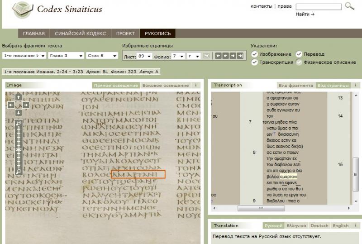Toggle the Изображение checkbox
The height and width of the screenshot is (244, 362).
[x=255, y=54]
